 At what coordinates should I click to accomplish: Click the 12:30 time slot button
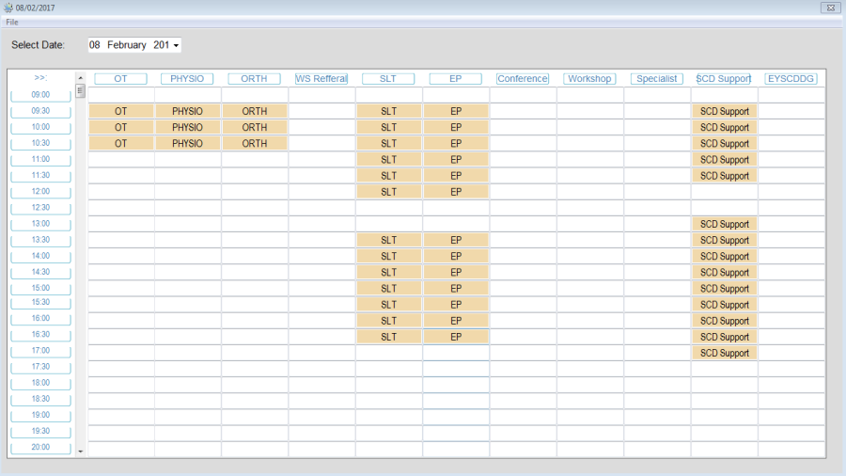(x=40, y=208)
